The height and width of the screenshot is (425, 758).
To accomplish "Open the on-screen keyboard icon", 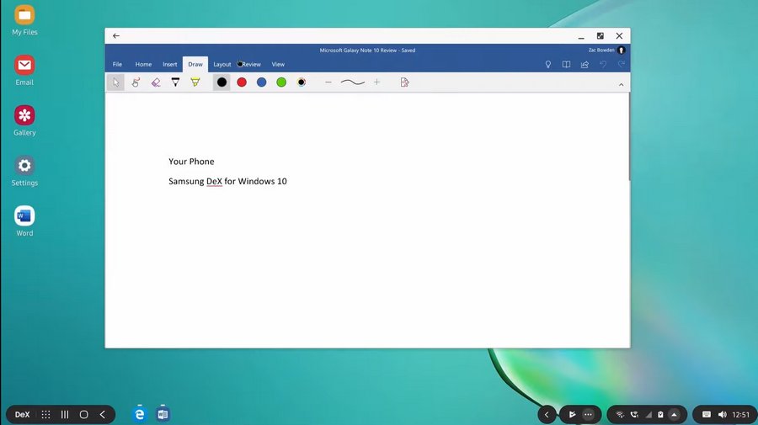I will tap(707, 414).
